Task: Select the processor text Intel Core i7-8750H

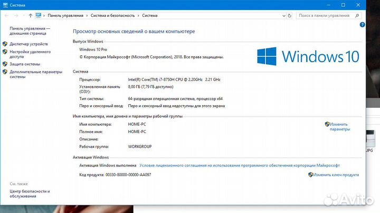Action: pyautogui.click(x=174, y=79)
